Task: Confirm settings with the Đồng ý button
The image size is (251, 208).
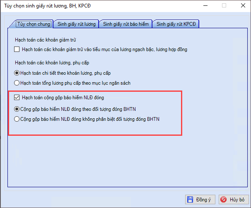Action: pos(200,200)
